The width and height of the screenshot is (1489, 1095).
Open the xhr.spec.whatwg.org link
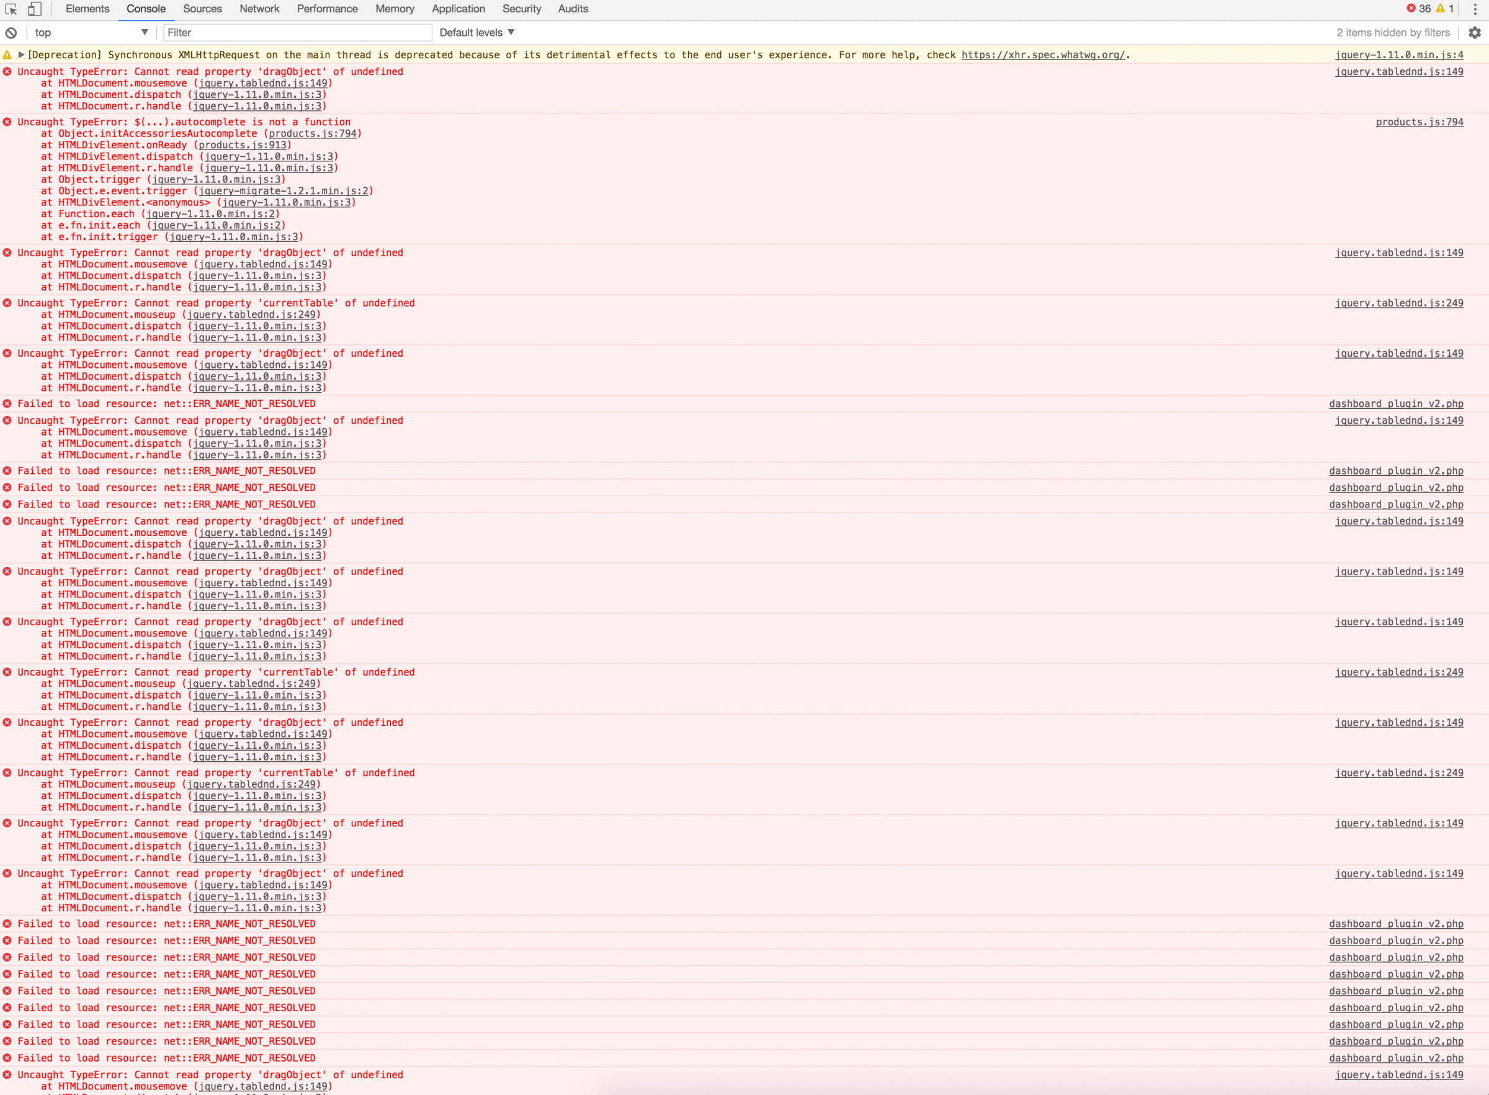pos(1043,55)
